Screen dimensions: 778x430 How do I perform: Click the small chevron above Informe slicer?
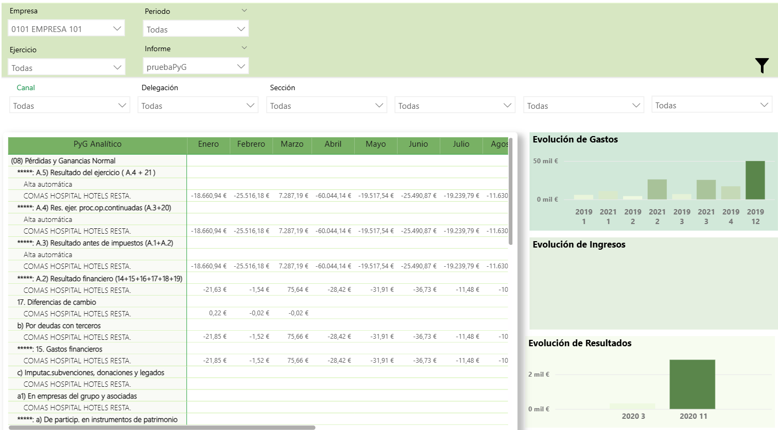244,48
